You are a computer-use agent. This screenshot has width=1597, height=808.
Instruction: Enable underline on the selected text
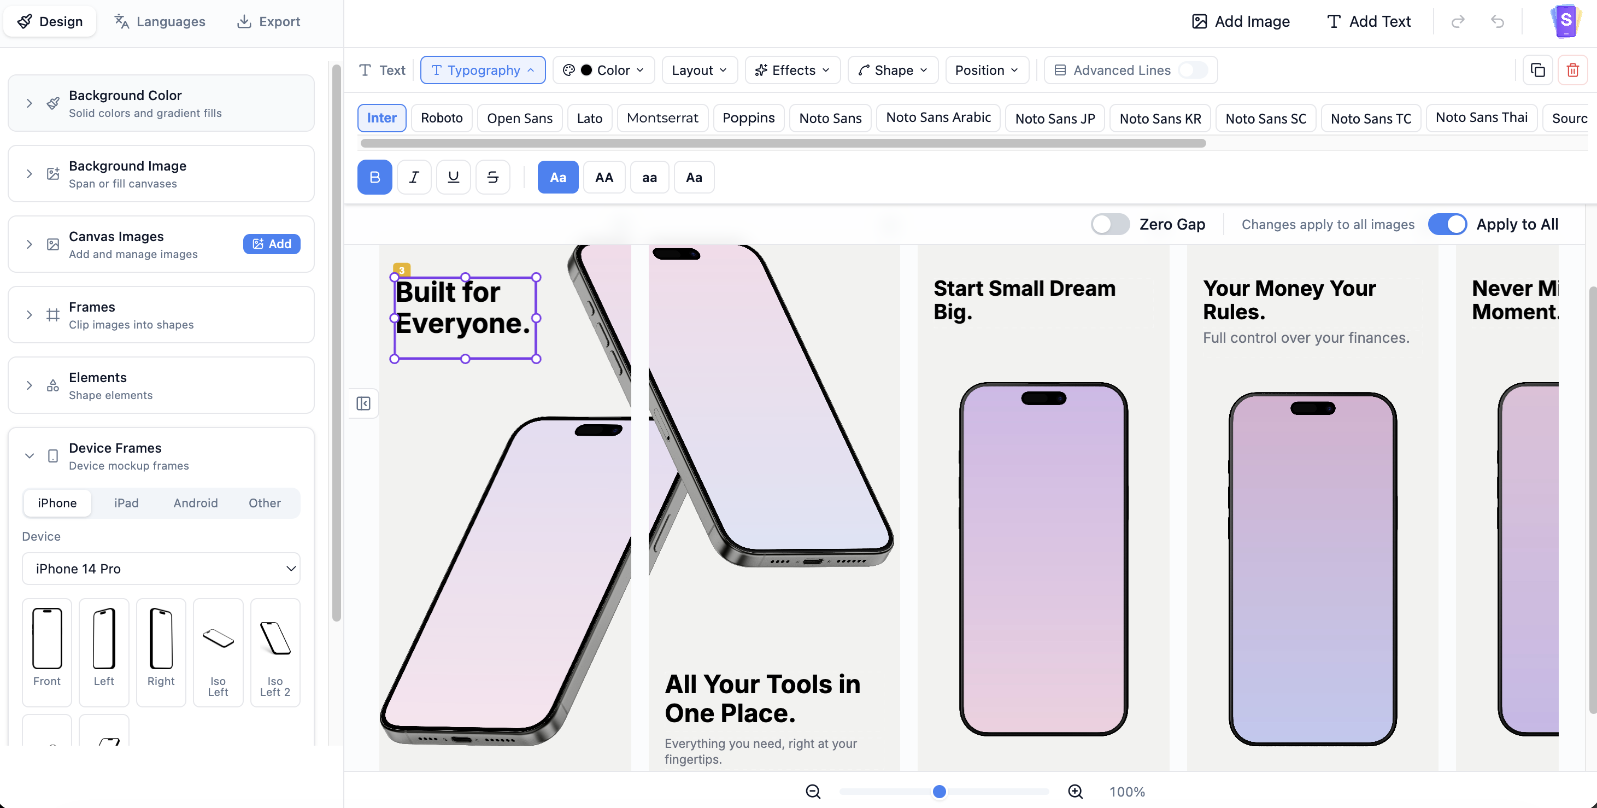click(453, 177)
